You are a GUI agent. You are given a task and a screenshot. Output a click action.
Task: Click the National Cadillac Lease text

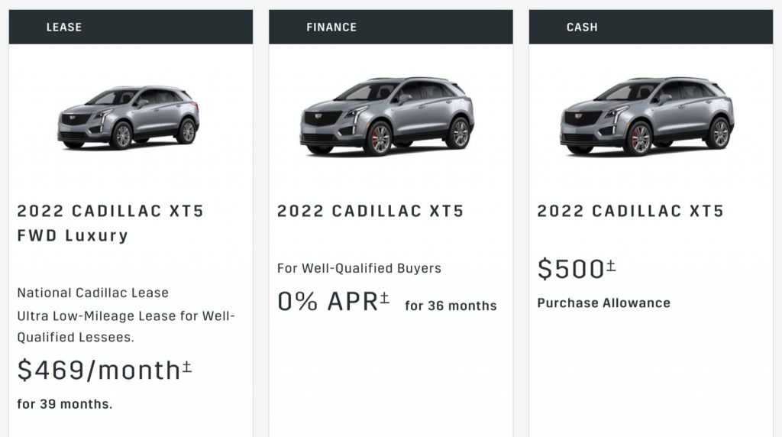92,293
